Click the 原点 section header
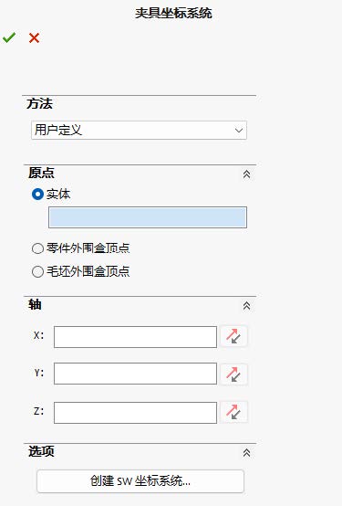This screenshot has height=506, width=342. pyautogui.click(x=41, y=173)
